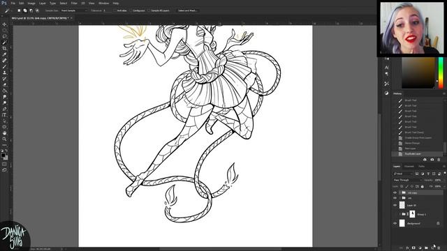This screenshot has height=251, width=447.
Task: Expand the ink group folder
Action: click(x=400, y=198)
